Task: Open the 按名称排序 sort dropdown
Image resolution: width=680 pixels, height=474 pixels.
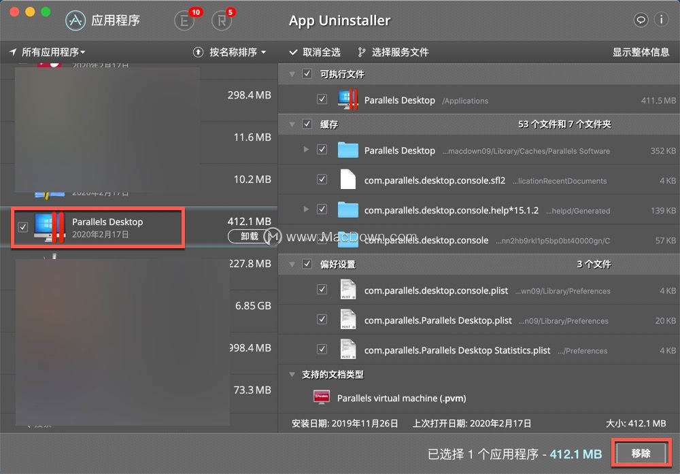Action: 237,52
